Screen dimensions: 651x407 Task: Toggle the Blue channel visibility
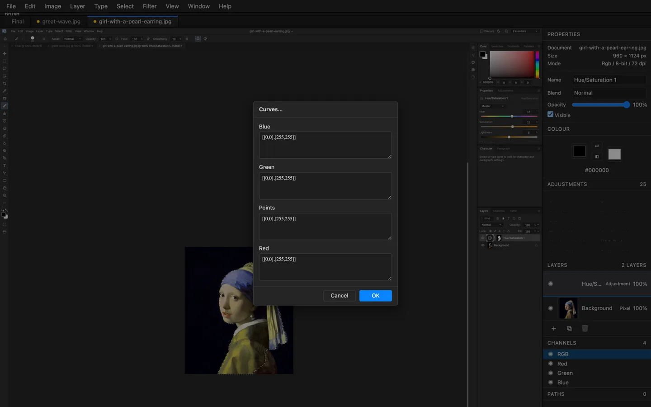551,383
